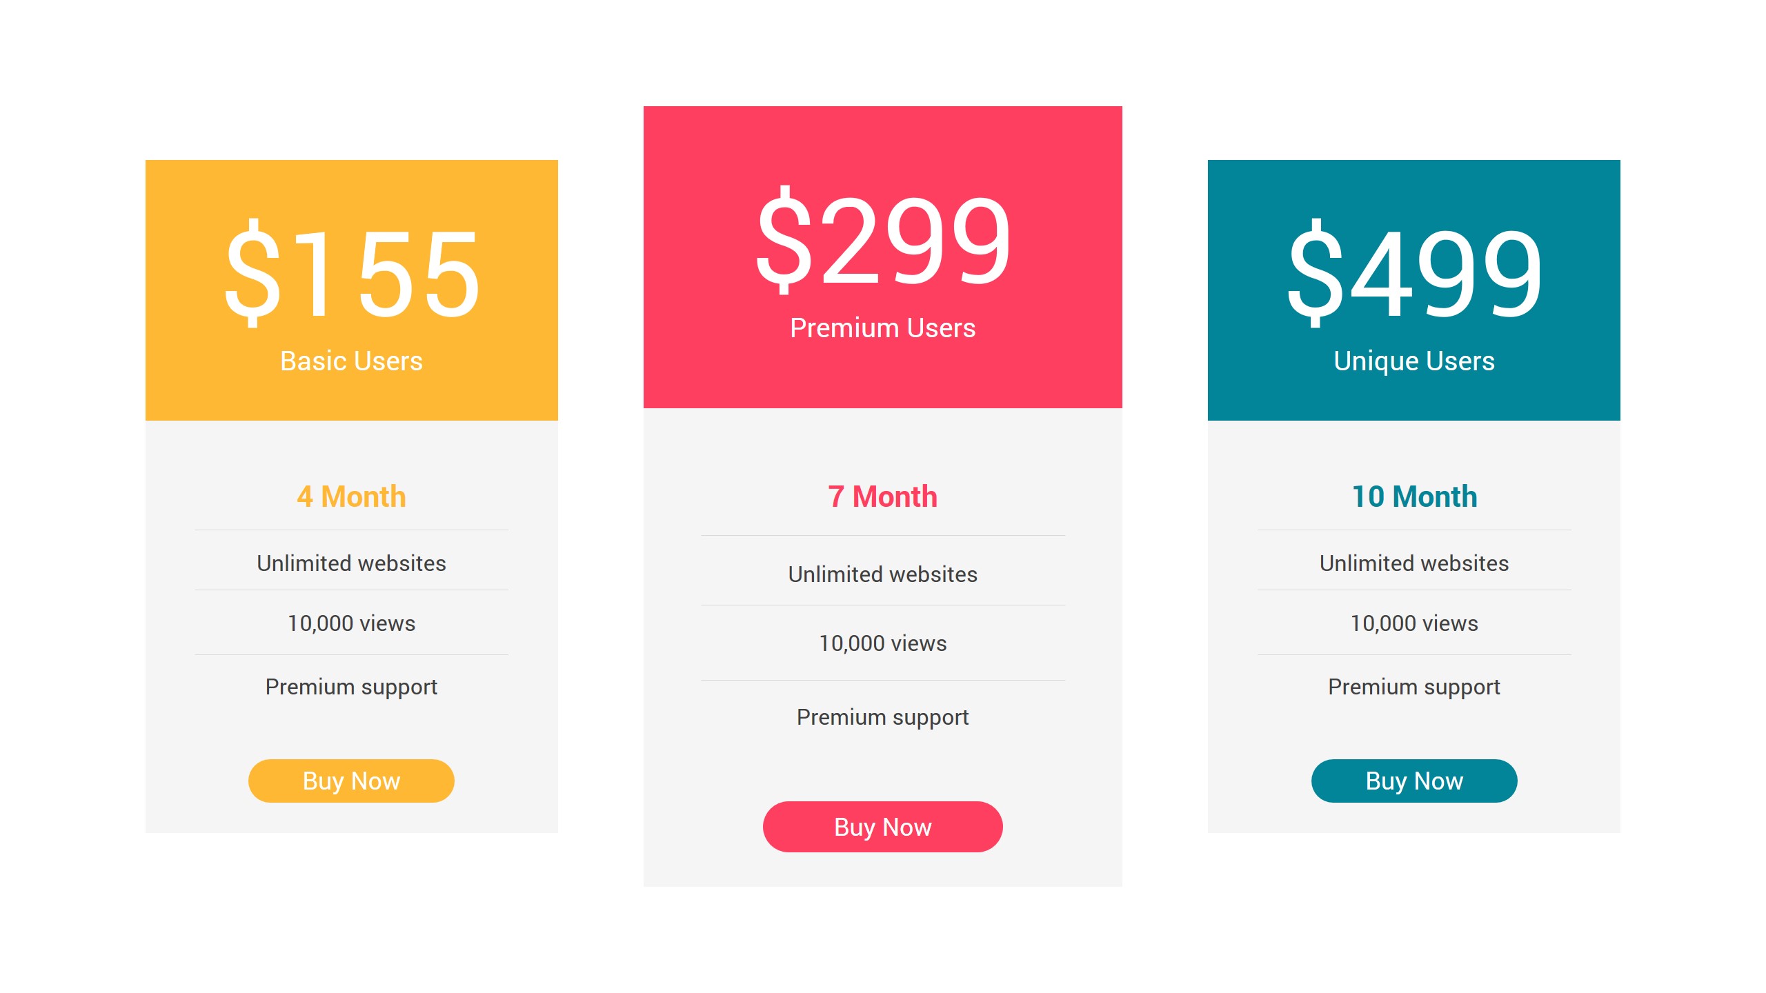Screen dimensions: 1766x993
Task: Click the Premium Users plan title
Action: point(882,328)
